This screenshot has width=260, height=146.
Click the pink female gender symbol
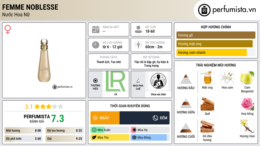[8, 29]
